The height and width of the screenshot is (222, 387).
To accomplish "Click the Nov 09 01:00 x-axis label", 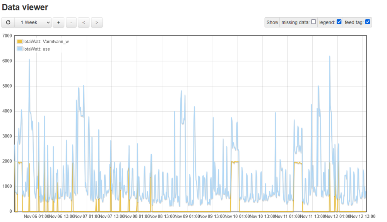I will click(187, 216).
